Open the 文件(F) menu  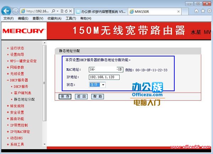[9, 18]
